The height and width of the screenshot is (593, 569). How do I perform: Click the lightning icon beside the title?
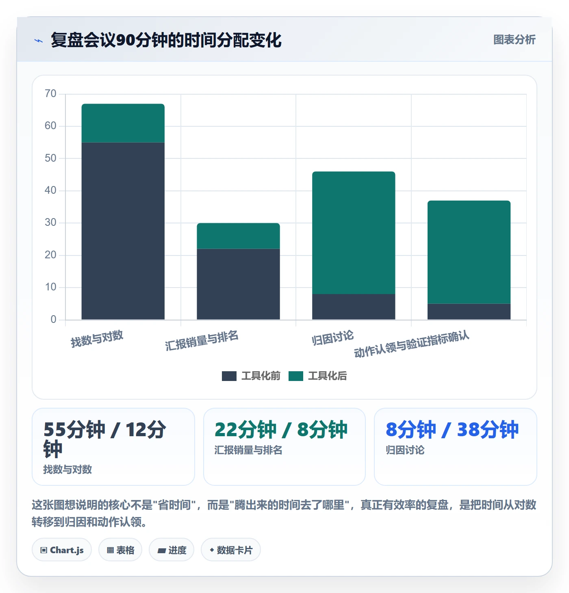point(39,41)
